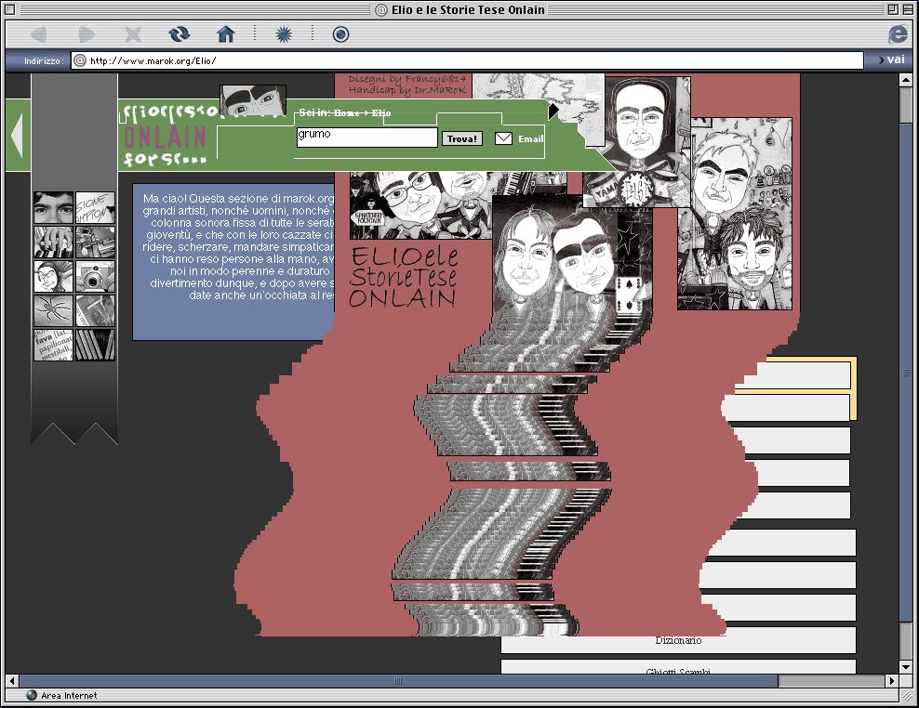Open the Home page icon in toolbar

(226, 34)
